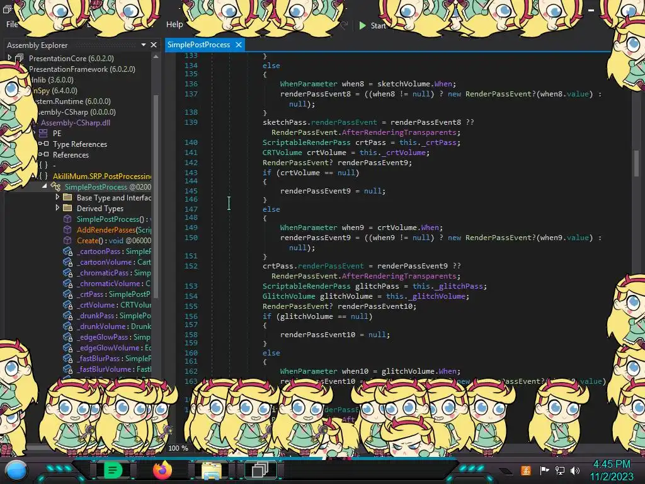Close the Assembly Explorer panel
Image resolution: width=645 pixels, height=484 pixels.
pyautogui.click(x=154, y=45)
